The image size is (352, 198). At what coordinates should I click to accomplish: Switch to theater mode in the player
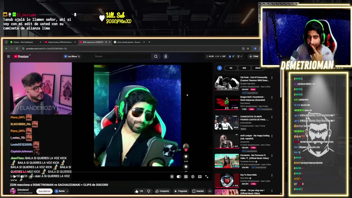coord(200,177)
